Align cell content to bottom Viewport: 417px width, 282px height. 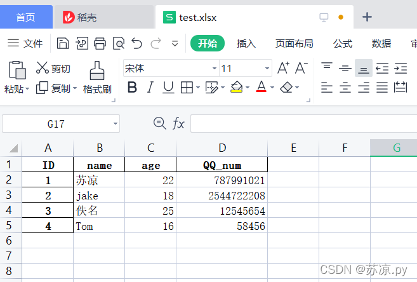(364, 68)
